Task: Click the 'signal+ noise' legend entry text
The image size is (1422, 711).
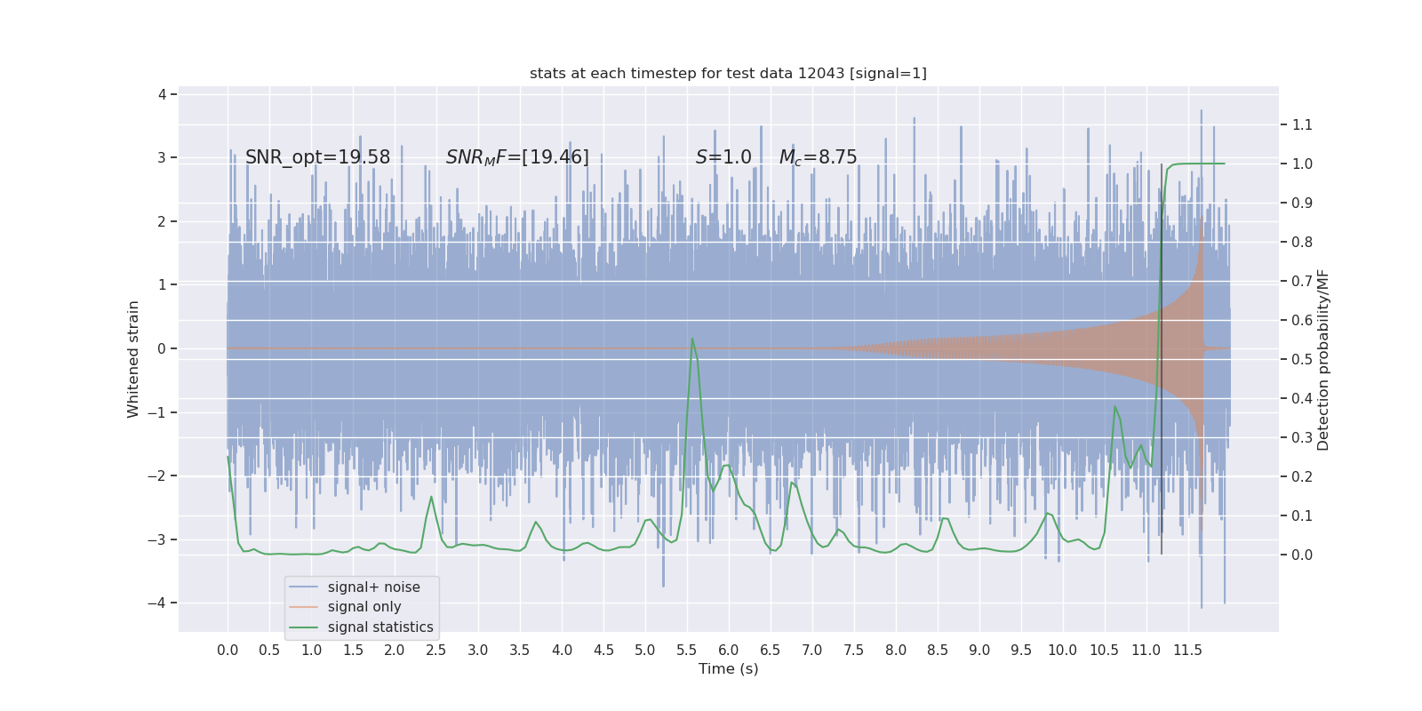Action: 374,587
